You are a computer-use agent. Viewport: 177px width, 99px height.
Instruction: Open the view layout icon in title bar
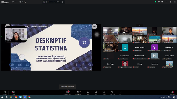point(162,2)
